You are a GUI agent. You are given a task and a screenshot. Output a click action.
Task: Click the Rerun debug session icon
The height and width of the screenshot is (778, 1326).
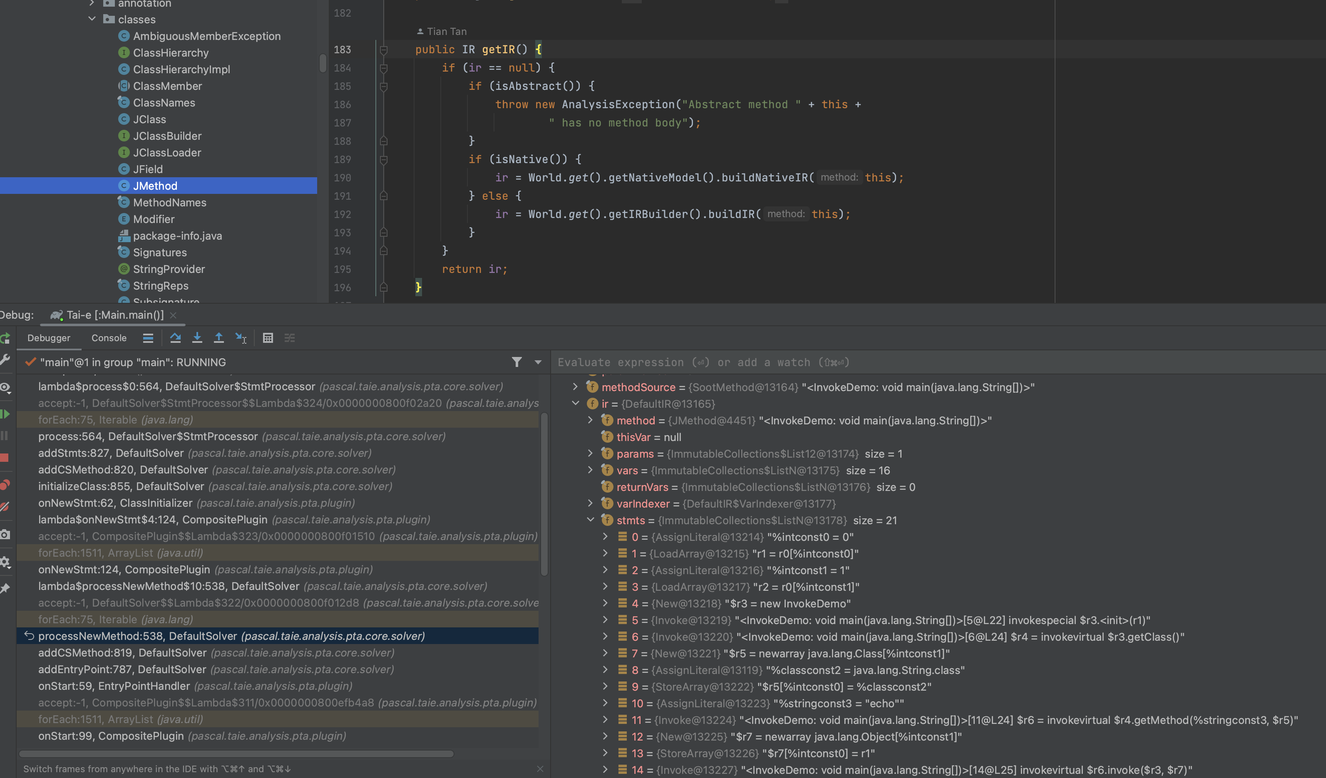(5, 338)
